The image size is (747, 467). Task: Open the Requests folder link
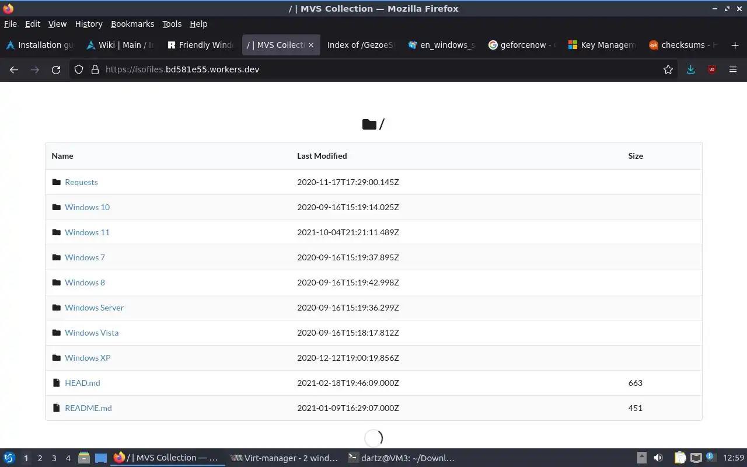click(x=81, y=182)
